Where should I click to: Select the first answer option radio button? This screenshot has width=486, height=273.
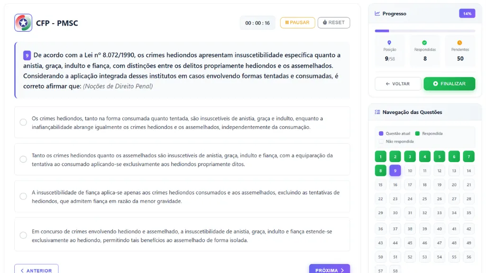click(x=23, y=122)
